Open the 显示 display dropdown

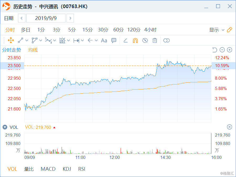tap(217, 30)
